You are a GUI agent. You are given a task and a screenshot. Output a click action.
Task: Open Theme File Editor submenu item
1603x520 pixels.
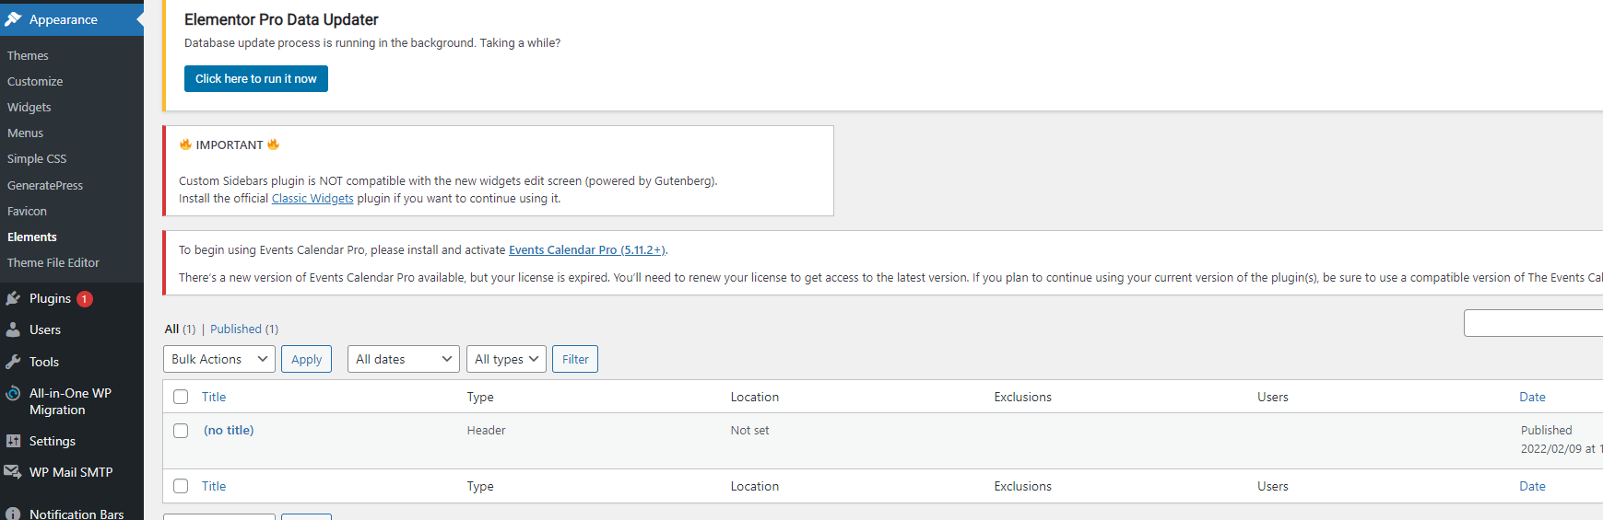click(53, 262)
